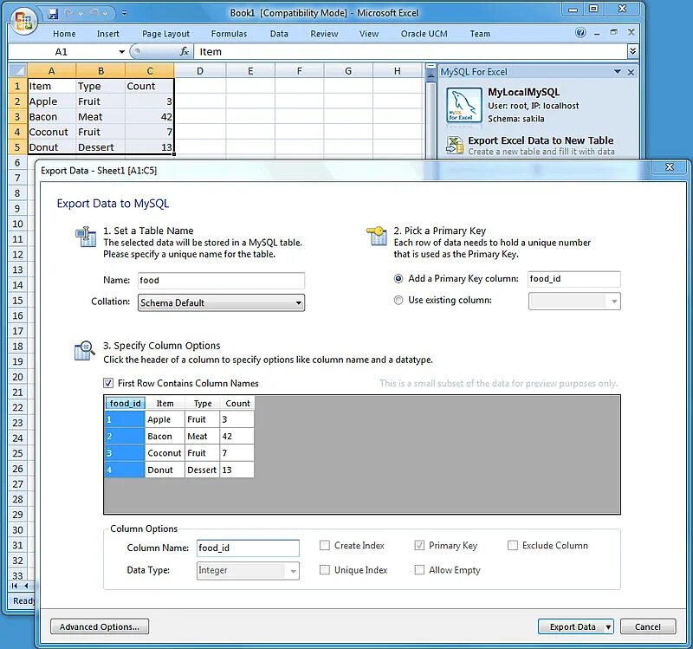This screenshot has width=693, height=649.
Task: Click the Select All corner of the sheet
Action: coord(17,71)
